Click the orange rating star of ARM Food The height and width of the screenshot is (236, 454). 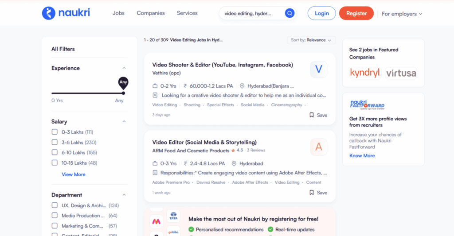coord(233,151)
